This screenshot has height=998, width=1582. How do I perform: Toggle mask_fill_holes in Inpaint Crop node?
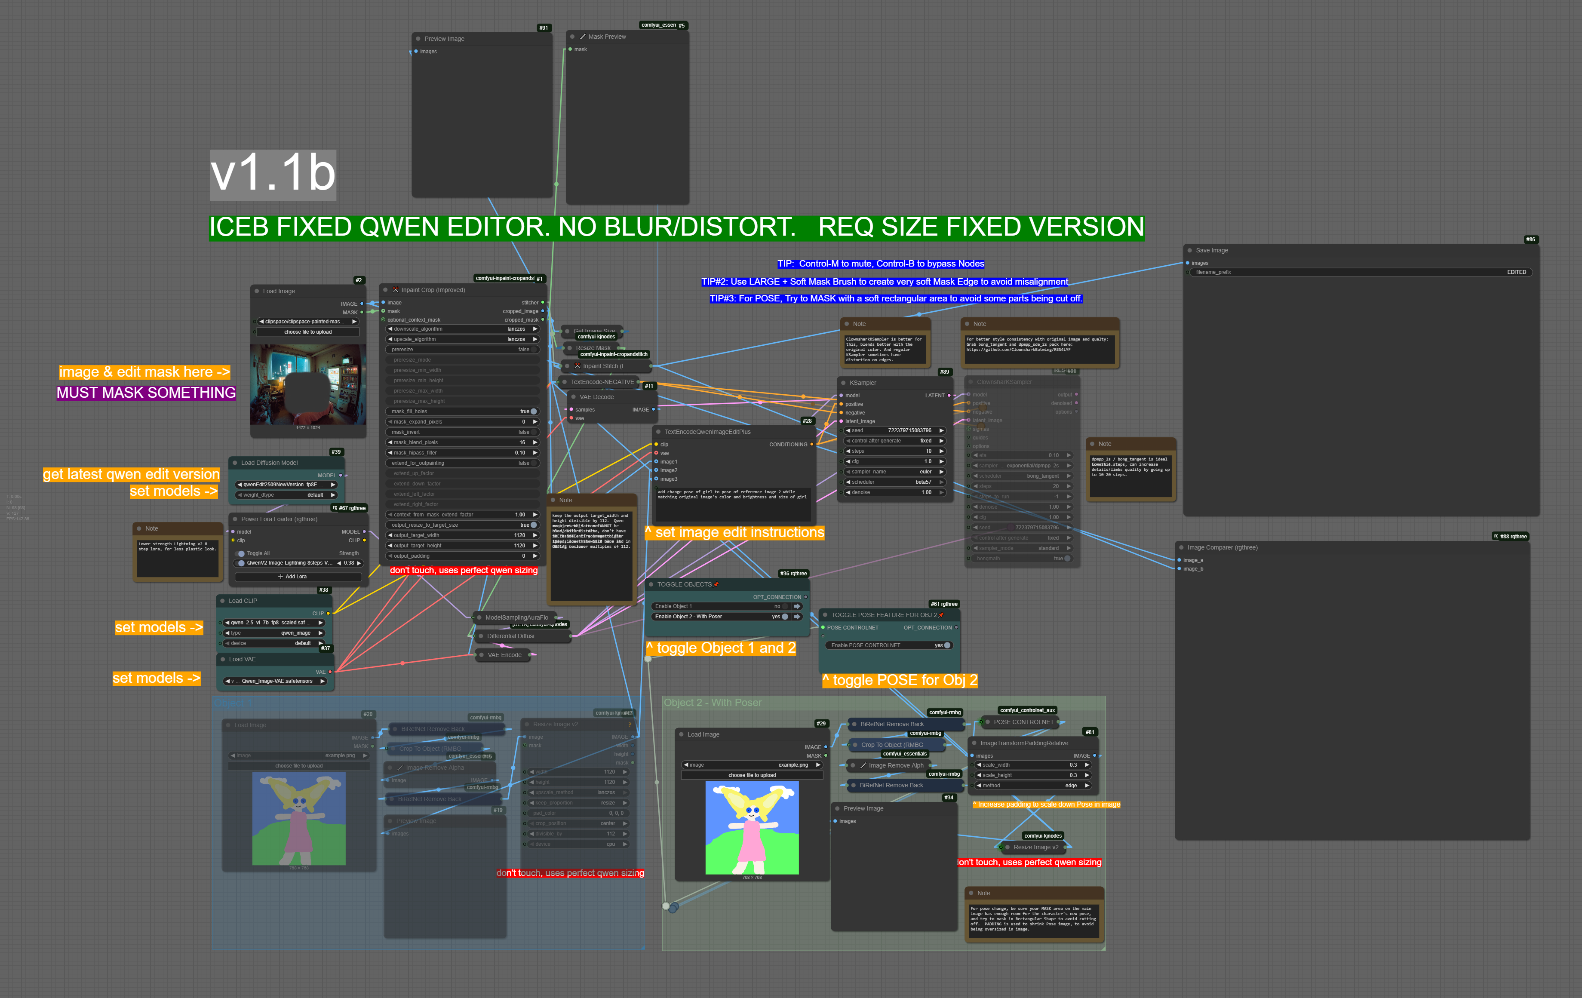point(533,411)
